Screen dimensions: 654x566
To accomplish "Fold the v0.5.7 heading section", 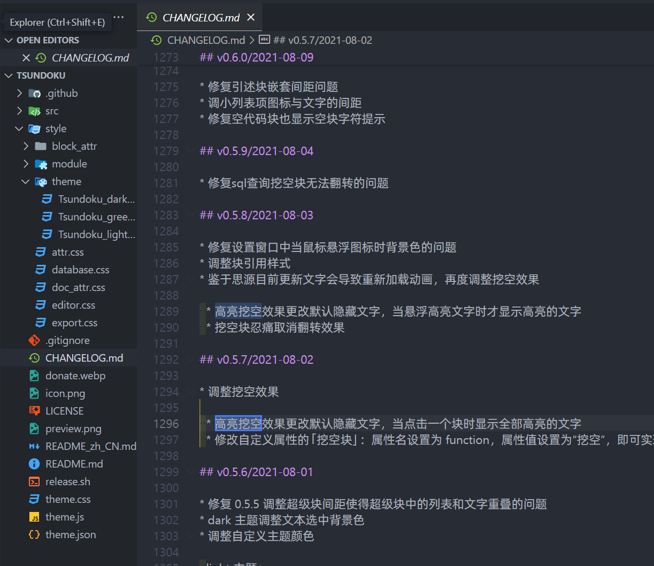I will click(191, 360).
